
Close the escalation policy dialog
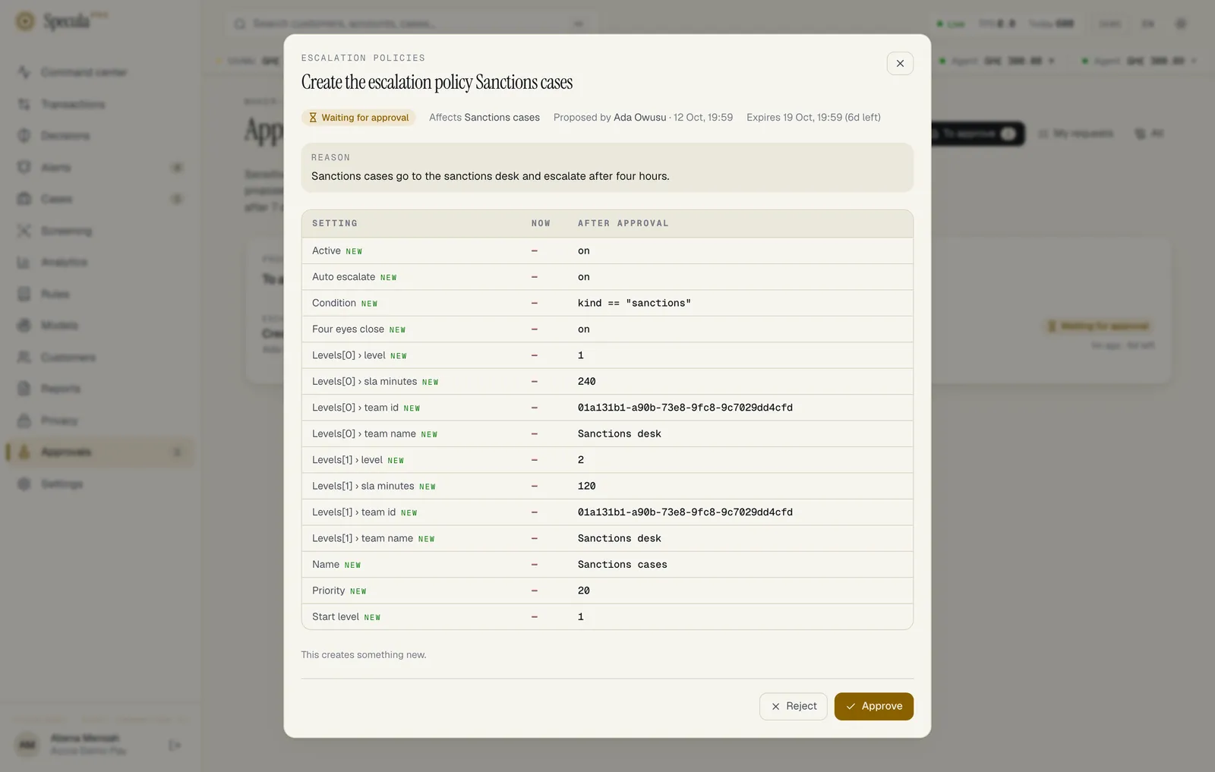900,63
